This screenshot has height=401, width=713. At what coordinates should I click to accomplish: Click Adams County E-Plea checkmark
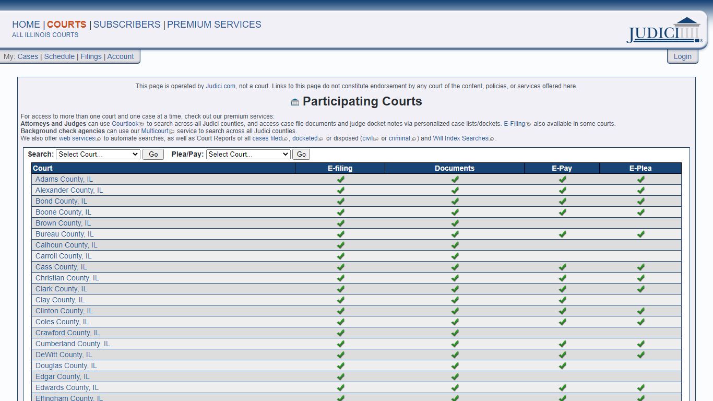(640, 179)
